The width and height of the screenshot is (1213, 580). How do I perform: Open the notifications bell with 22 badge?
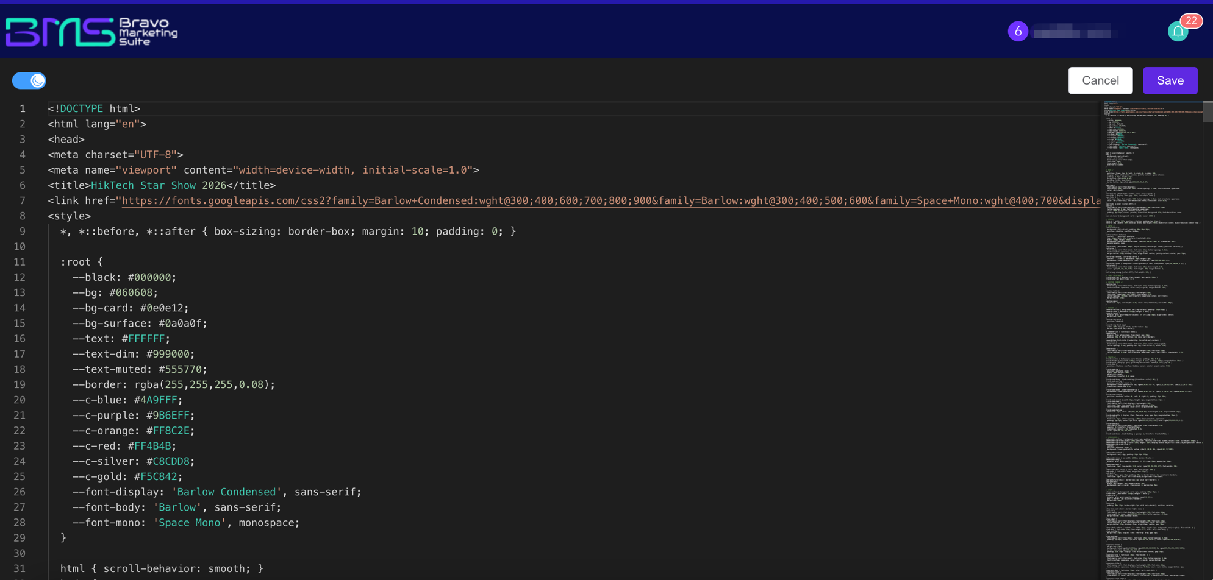pos(1178,31)
